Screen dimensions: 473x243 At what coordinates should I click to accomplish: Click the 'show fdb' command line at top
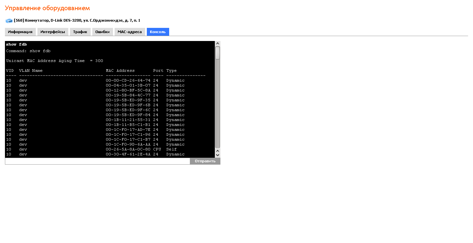pyautogui.click(x=16, y=44)
